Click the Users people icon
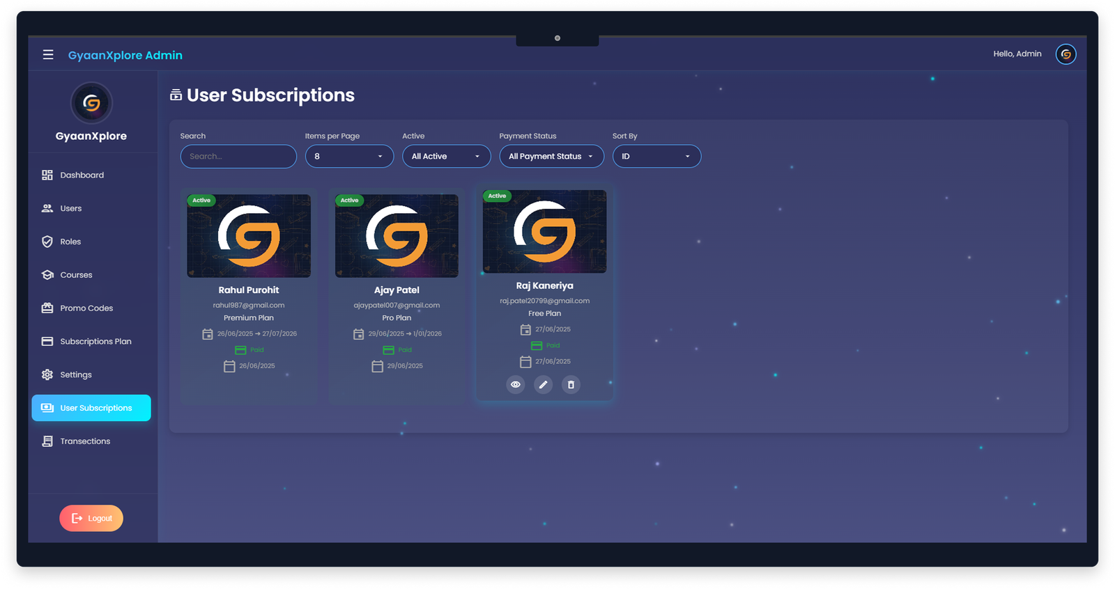The width and height of the screenshot is (1115, 589). pos(47,208)
